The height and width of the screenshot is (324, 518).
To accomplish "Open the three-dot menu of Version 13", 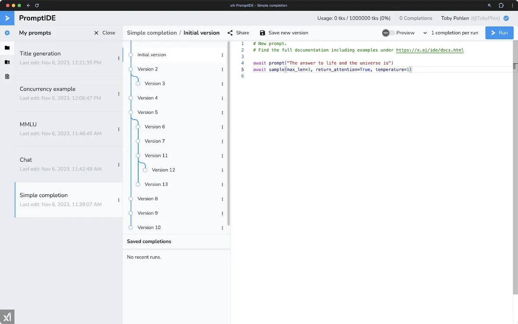I will pyautogui.click(x=222, y=185).
